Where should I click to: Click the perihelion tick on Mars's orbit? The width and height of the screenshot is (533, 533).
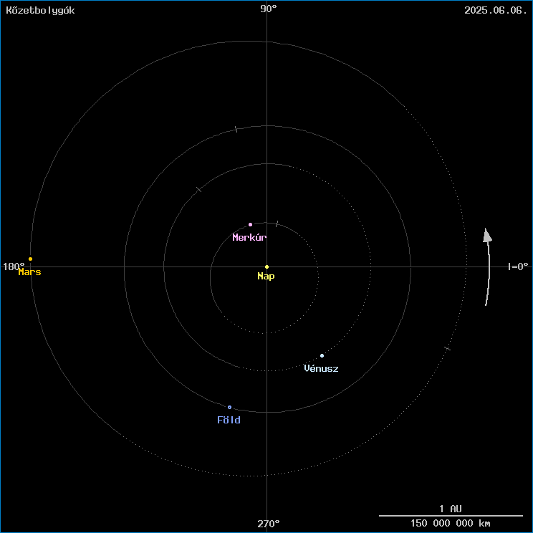[447, 348]
